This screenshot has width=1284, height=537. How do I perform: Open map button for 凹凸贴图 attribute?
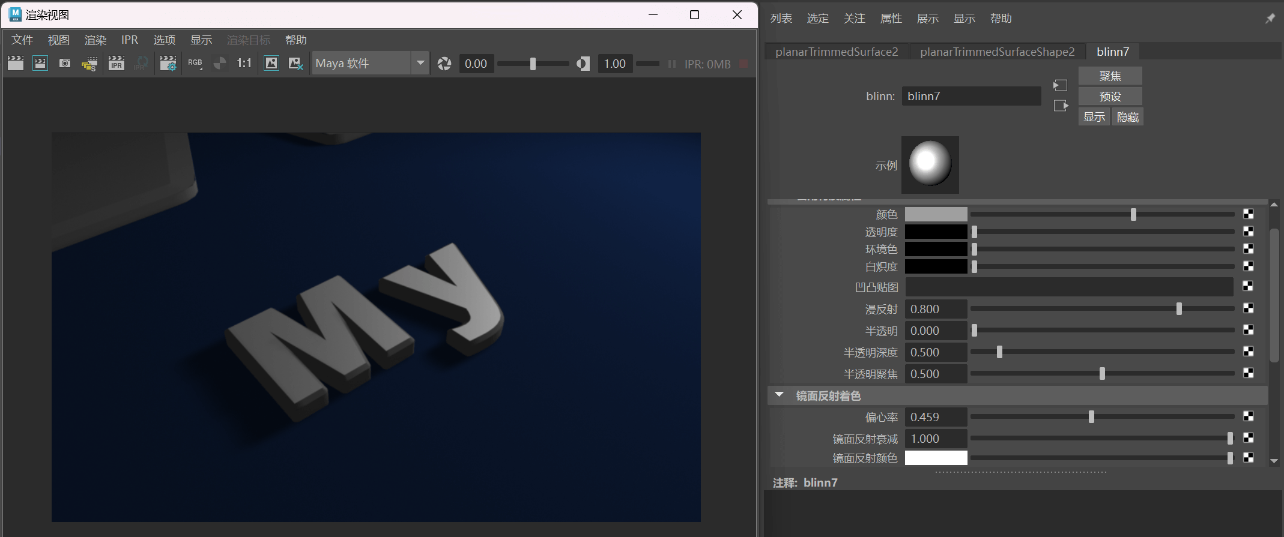[1248, 286]
